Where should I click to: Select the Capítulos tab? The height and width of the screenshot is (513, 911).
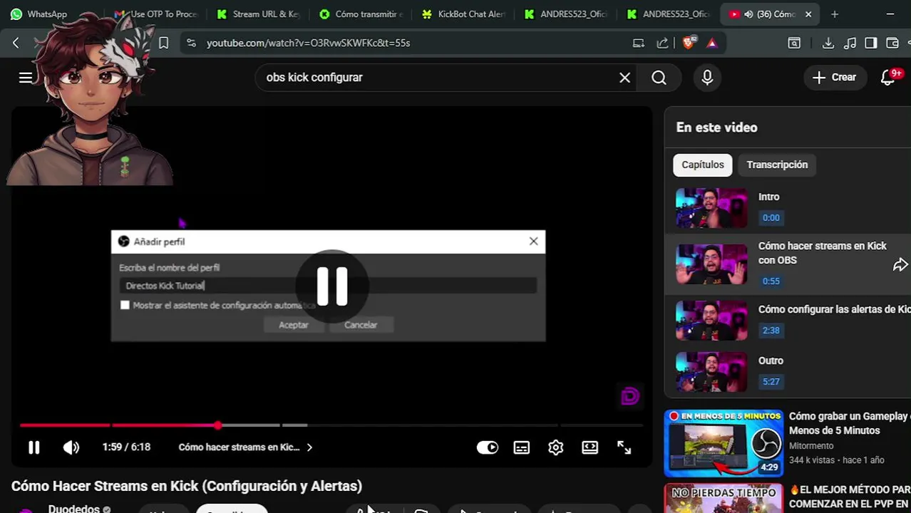pyautogui.click(x=703, y=165)
